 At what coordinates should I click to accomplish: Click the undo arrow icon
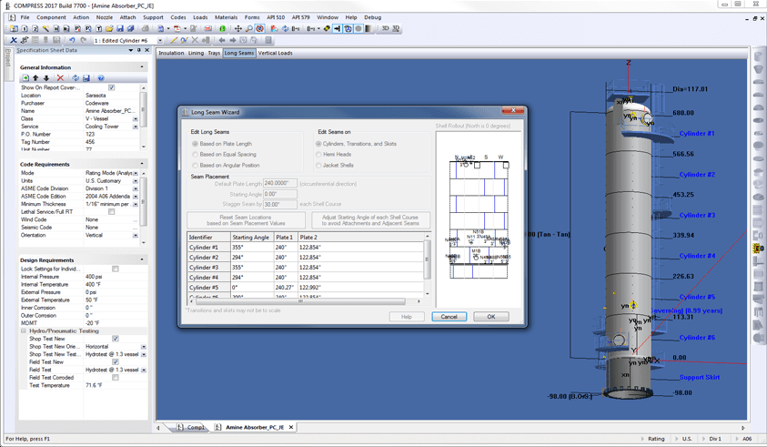tap(72, 40)
